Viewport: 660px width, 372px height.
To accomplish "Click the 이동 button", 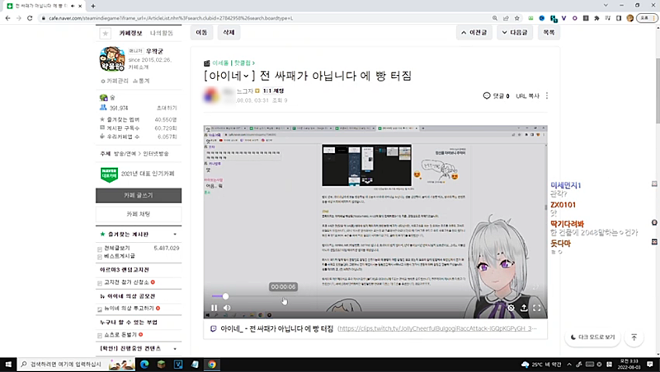I will tap(201, 32).
